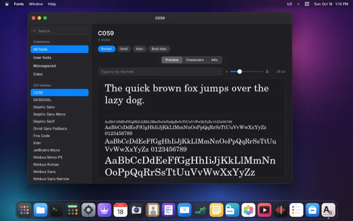Select the DejaVu Serif font family
This screenshot has width=353, height=221.
click(59, 121)
